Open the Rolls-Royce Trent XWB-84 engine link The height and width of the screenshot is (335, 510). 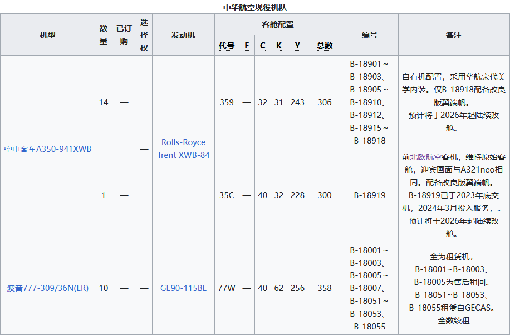pos(183,149)
